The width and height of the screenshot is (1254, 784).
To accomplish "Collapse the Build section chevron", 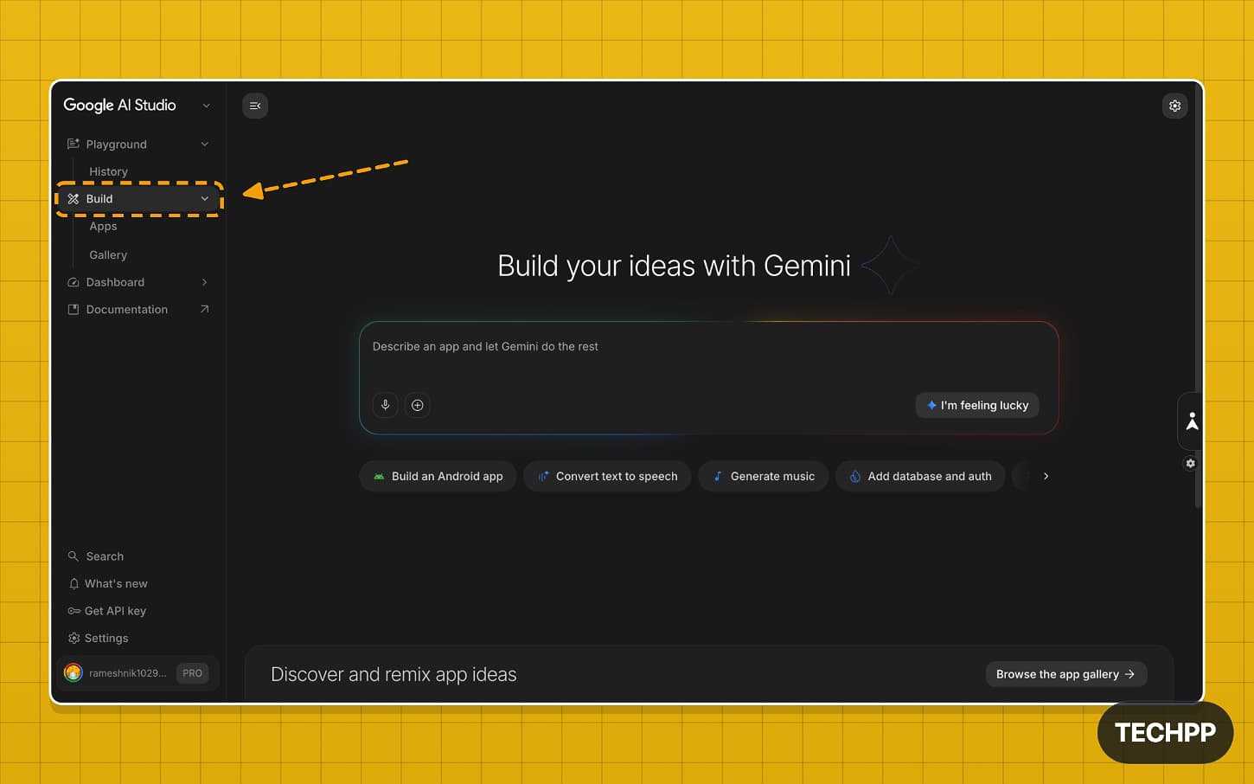I will click(205, 199).
